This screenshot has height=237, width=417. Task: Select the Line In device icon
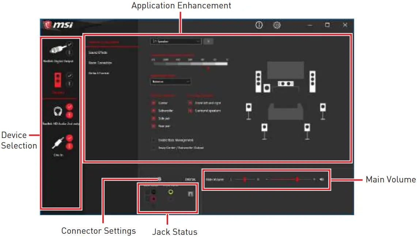pyautogui.click(x=58, y=143)
